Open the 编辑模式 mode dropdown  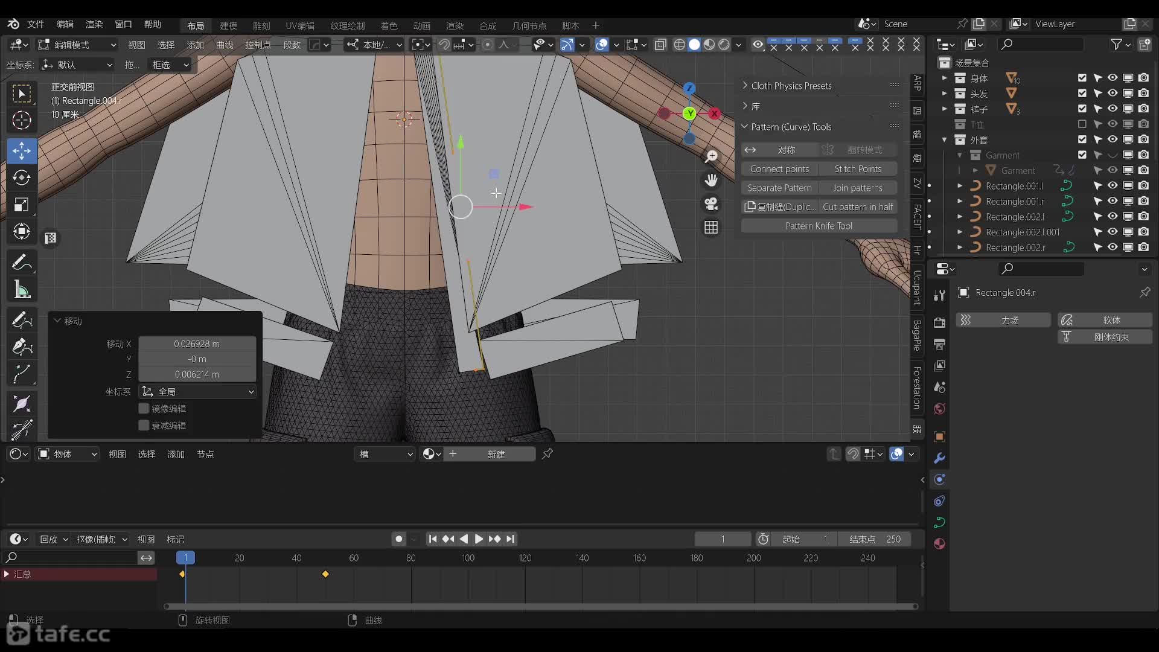77,45
